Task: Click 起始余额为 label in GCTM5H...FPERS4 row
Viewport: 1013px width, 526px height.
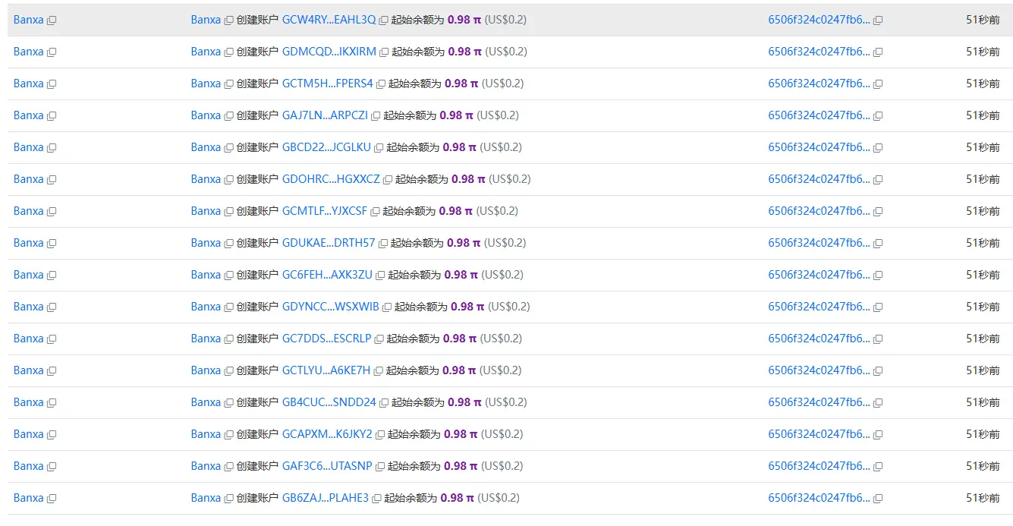Action: coord(415,83)
